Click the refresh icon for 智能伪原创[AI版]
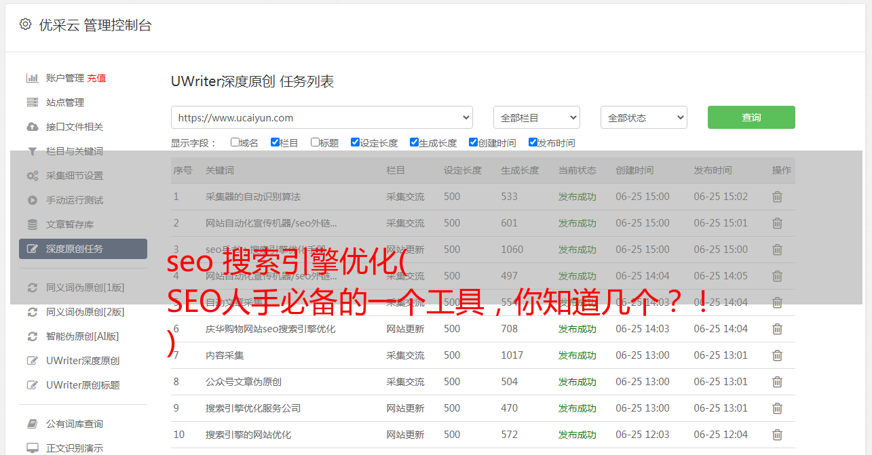The image size is (872, 455). point(32,336)
